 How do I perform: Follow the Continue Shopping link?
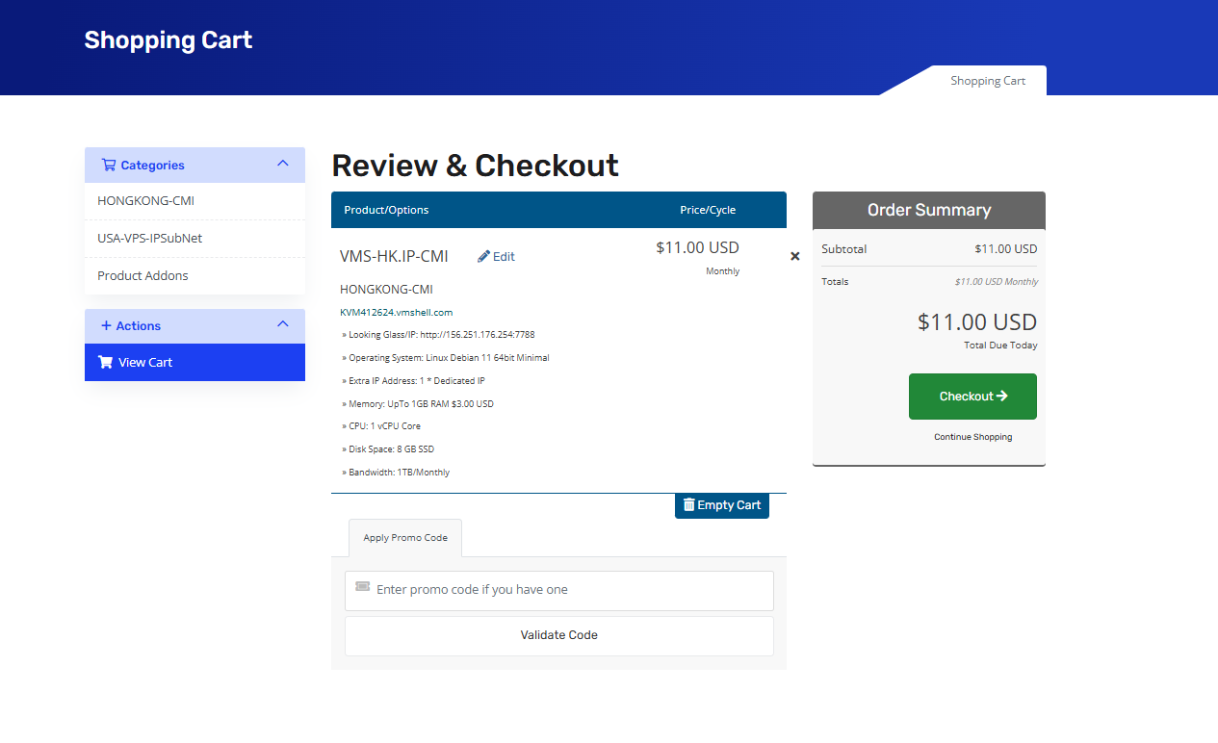point(972,437)
